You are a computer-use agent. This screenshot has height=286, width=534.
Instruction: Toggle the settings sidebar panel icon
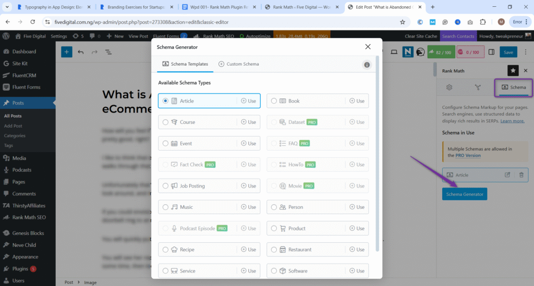point(491,52)
